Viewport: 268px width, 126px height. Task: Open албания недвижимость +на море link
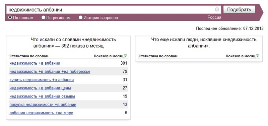(41, 113)
